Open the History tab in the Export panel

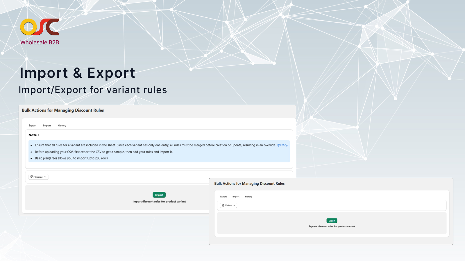click(x=248, y=197)
